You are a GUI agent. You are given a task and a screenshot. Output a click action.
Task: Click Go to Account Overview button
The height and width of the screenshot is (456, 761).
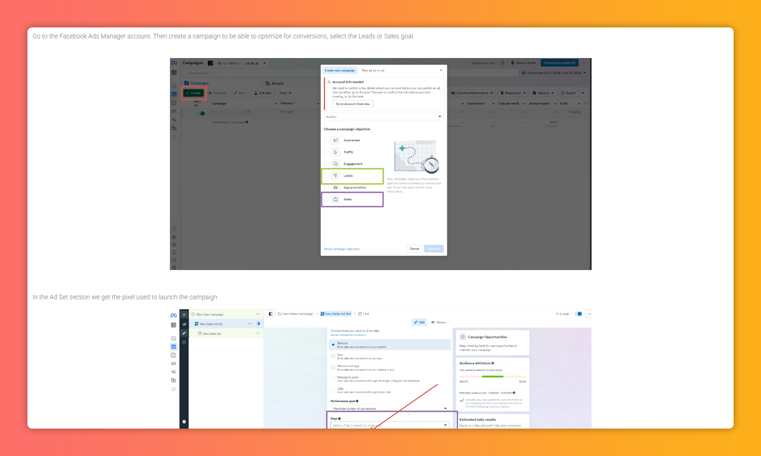[353, 104]
